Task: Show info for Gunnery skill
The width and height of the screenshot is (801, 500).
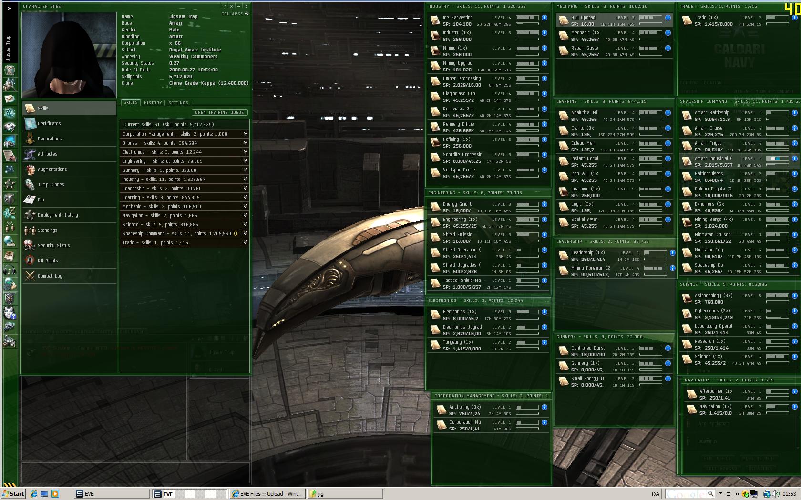Action: tap(668, 363)
